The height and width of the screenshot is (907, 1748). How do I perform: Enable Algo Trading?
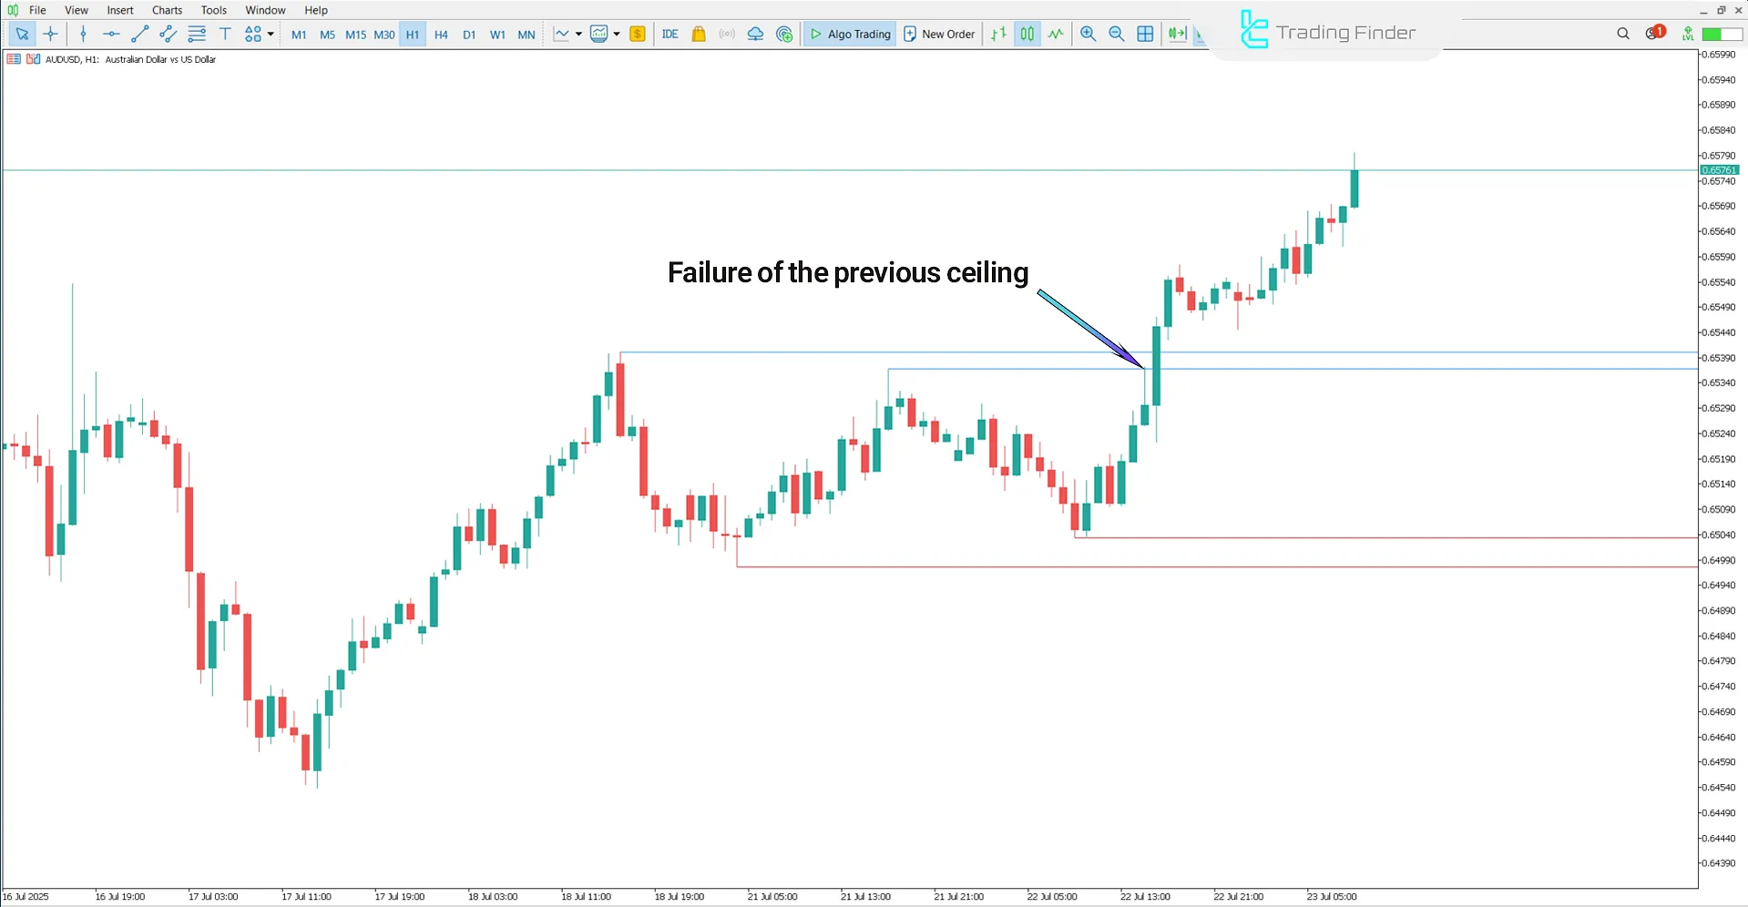(x=849, y=34)
